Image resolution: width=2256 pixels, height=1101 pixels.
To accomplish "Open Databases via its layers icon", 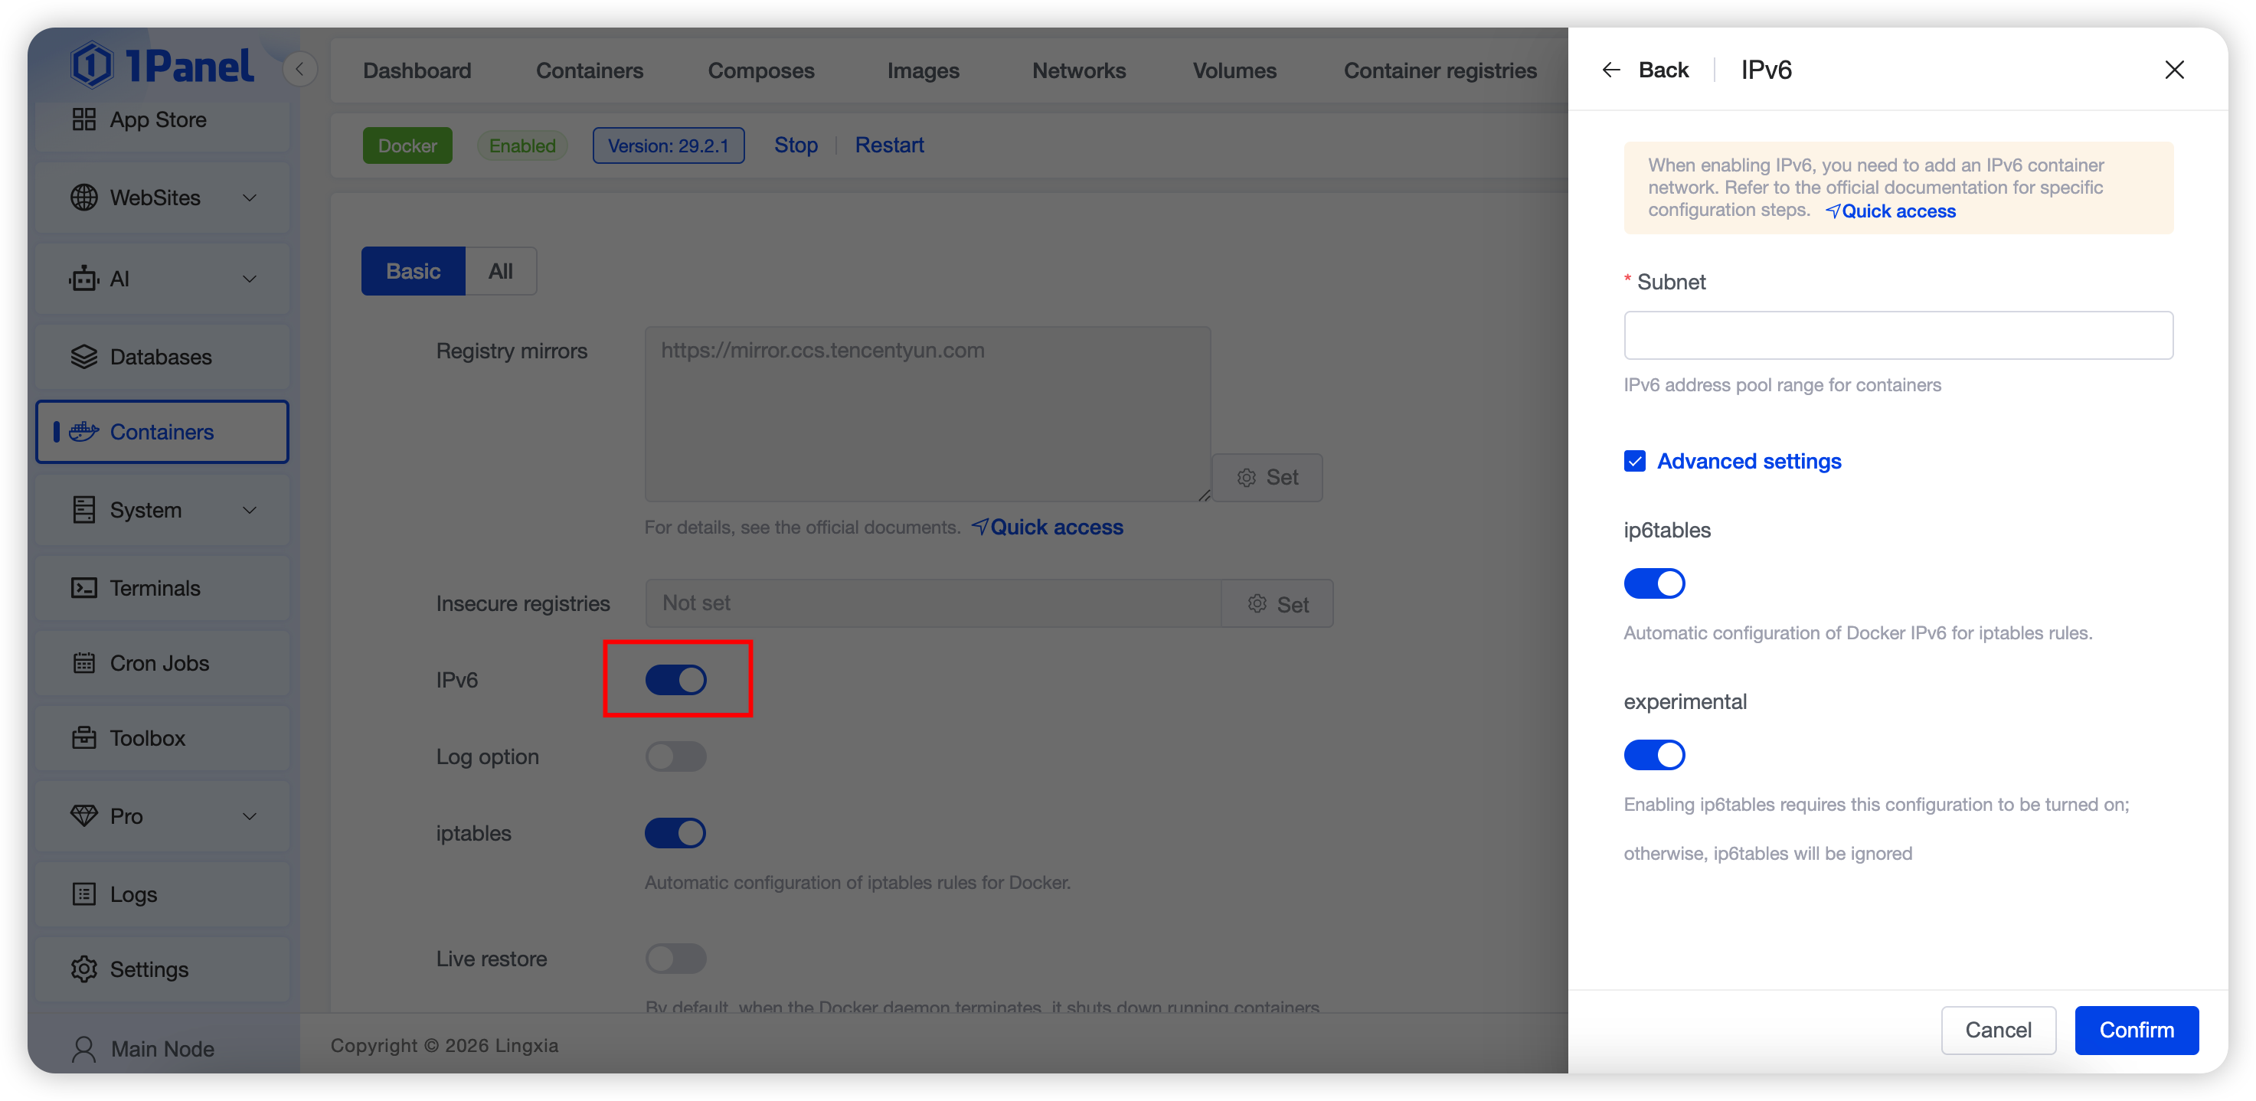I will point(84,358).
